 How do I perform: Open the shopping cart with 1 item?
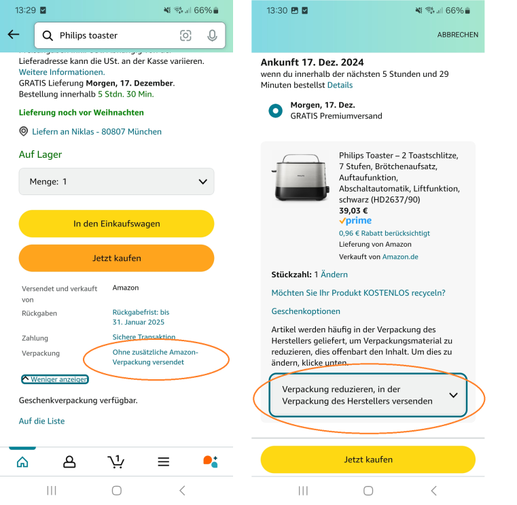click(116, 462)
